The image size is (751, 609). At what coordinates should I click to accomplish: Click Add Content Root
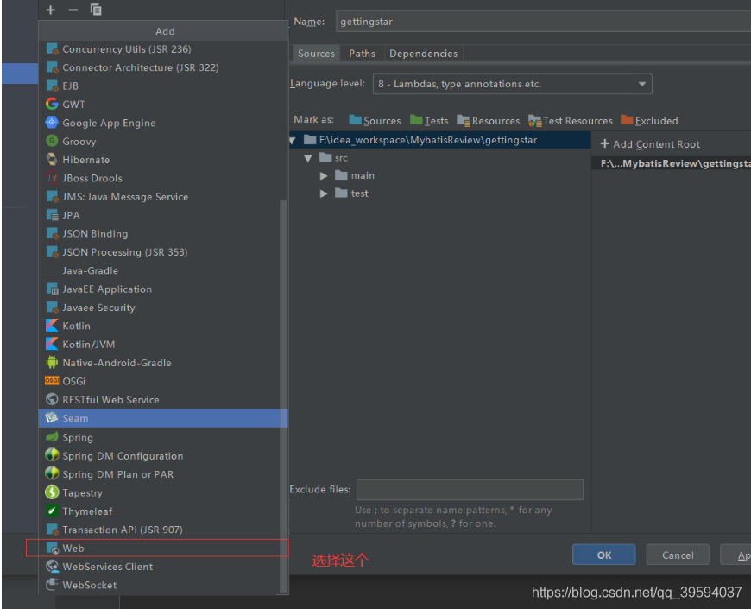pyautogui.click(x=650, y=143)
